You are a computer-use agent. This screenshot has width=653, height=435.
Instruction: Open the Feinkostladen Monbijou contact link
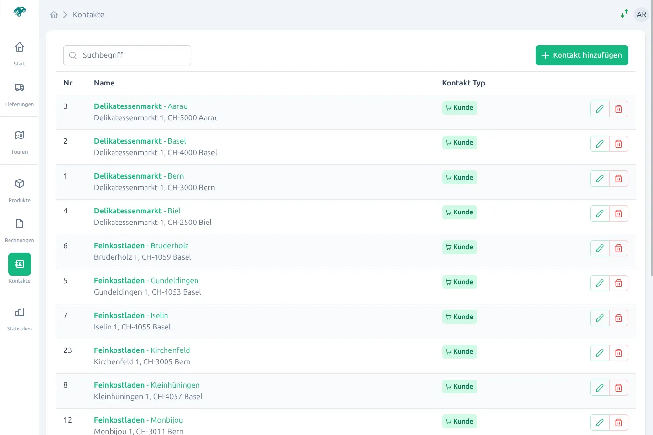coord(138,420)
